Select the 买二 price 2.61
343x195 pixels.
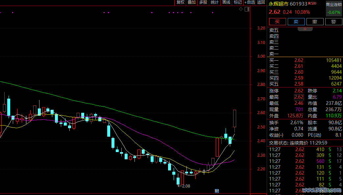(299, 66)
